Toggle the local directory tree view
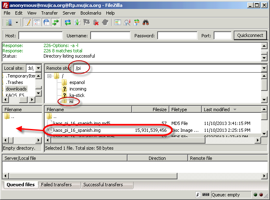Viewport: 270px width, 200px height. (37, 23)
